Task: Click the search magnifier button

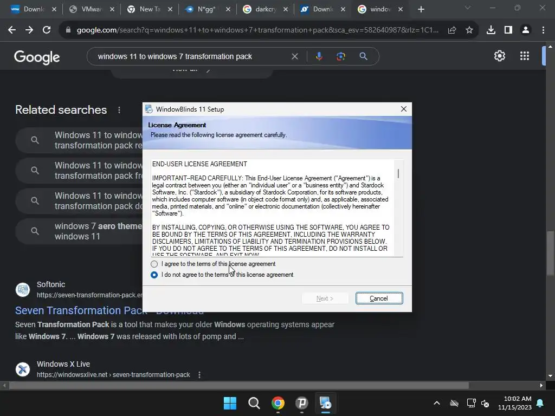Action: coord(363,56)
